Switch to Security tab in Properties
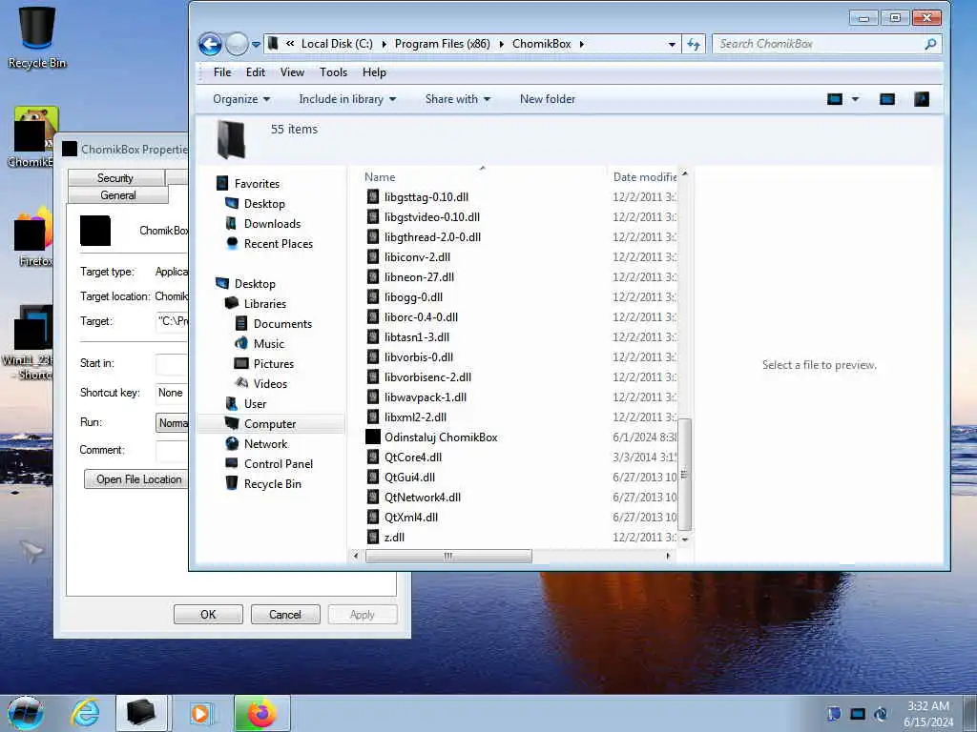This screenshot has width=977, height=732. click(x=115, y=178)
